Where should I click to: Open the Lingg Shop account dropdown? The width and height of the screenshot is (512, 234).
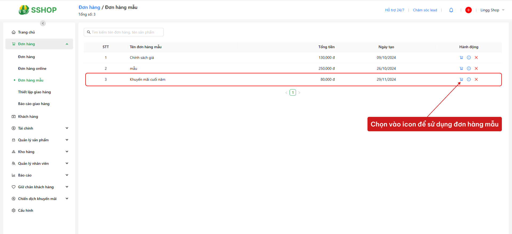492,10
